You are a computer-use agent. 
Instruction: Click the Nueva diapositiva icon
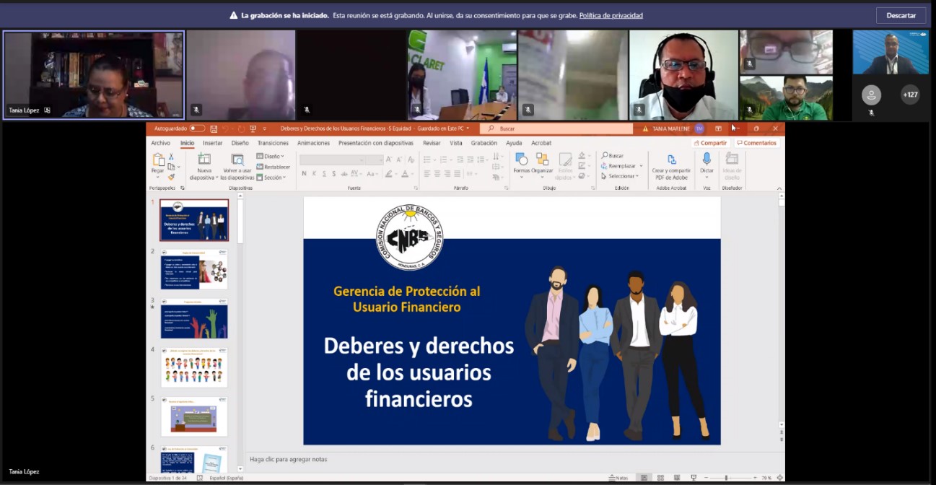204,160
